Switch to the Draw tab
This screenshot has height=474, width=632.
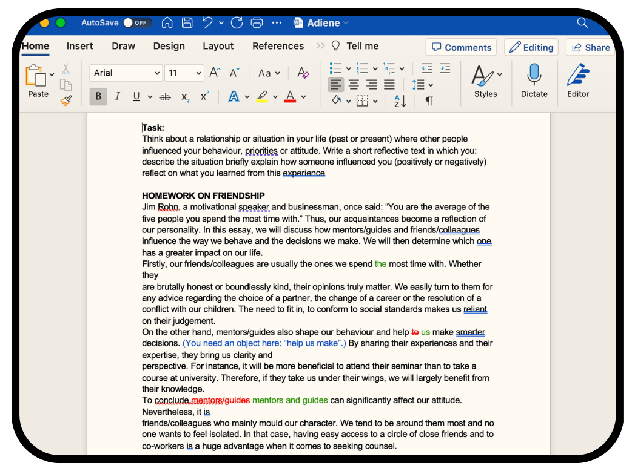[123, 46]
